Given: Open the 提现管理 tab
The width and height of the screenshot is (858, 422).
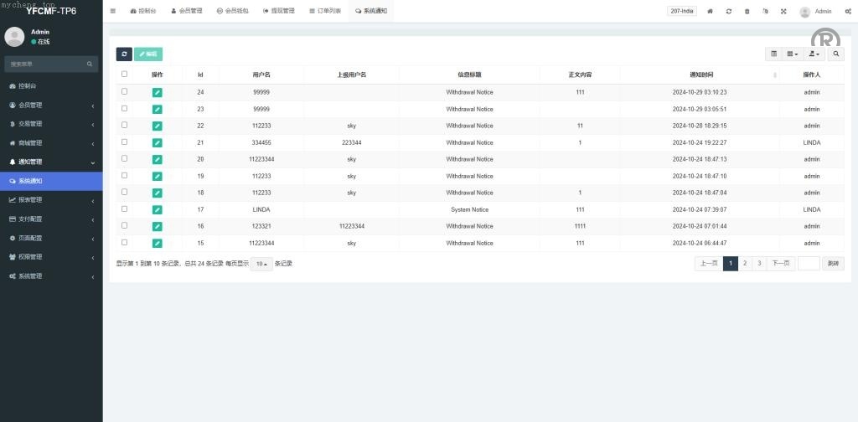Looking at the screenshot, I should [278, 11].
